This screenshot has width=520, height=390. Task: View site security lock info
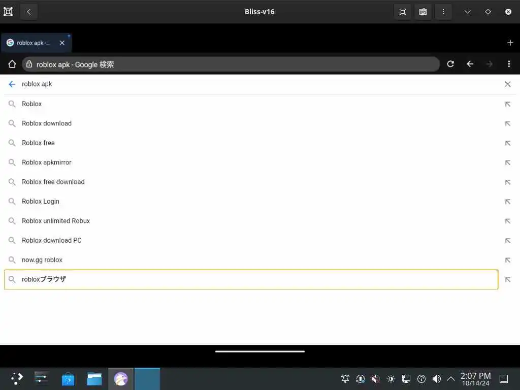click(x=29, y=64)
